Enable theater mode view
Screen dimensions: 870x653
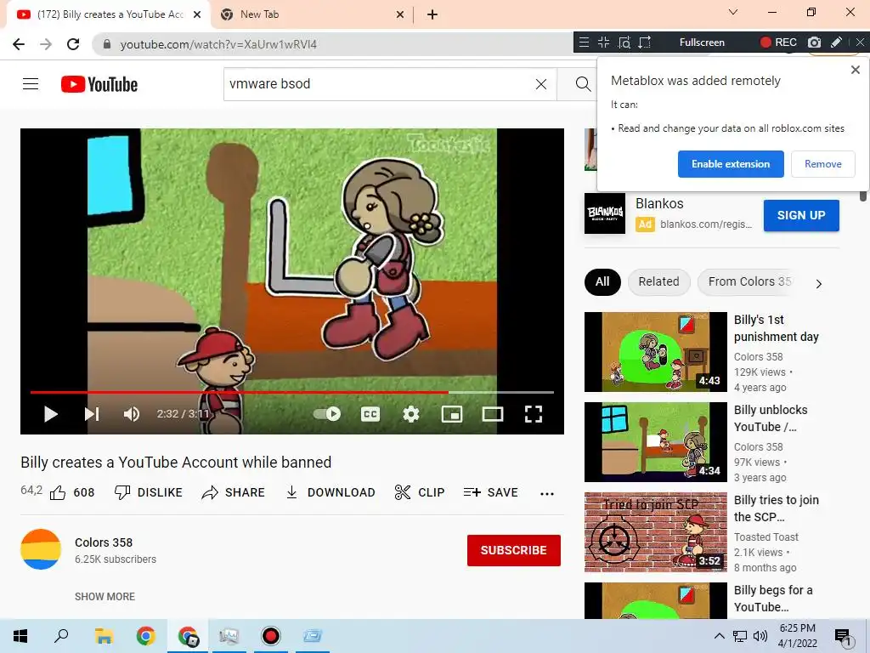point(493,414)
